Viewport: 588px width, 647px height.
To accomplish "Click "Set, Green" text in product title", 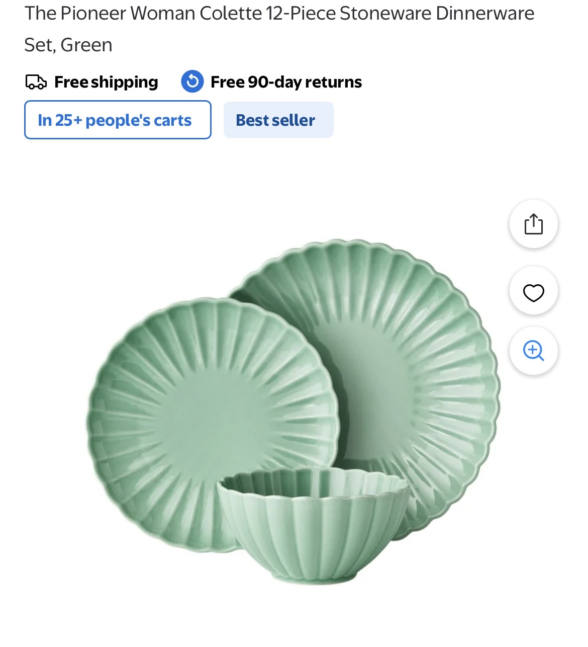I will (x=68, y=45).
